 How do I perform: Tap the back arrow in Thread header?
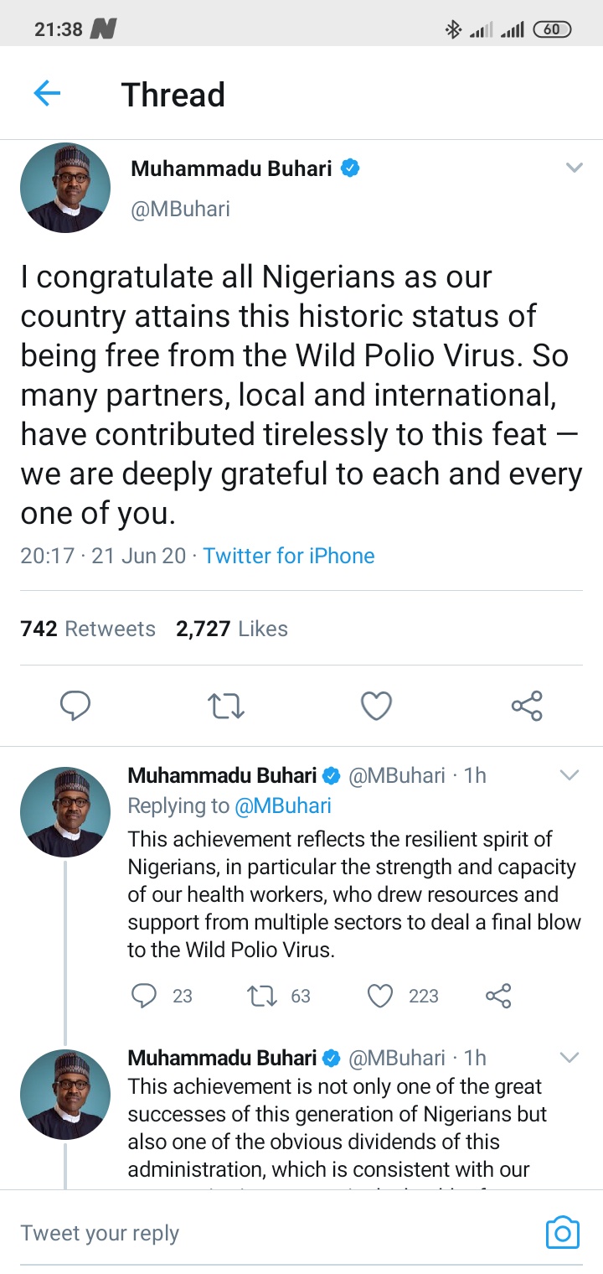coord(47,94)
